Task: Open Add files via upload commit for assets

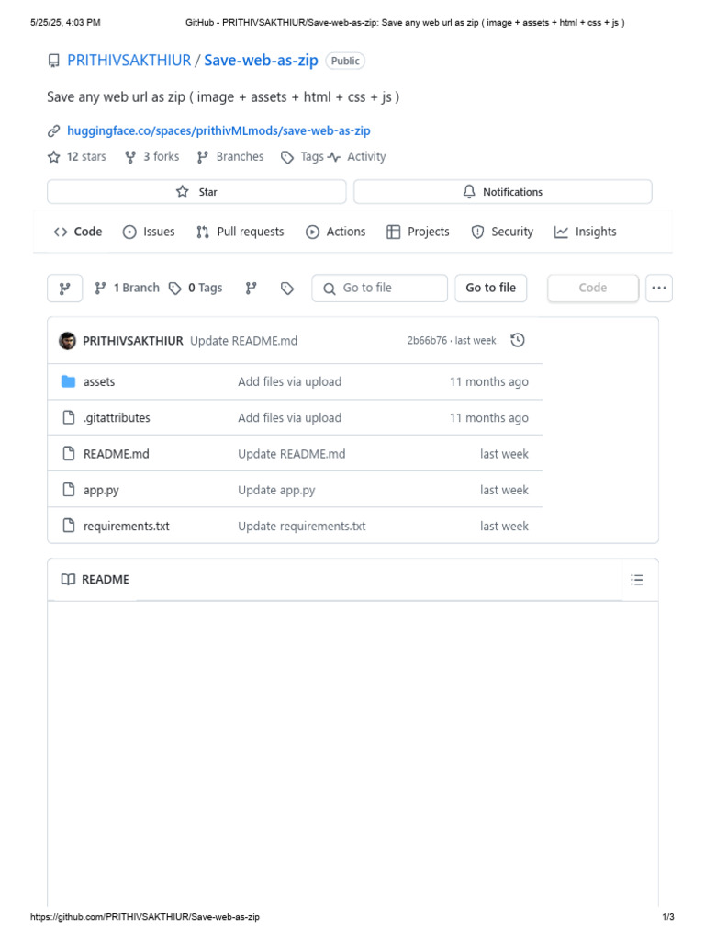Action: [289, 381]
